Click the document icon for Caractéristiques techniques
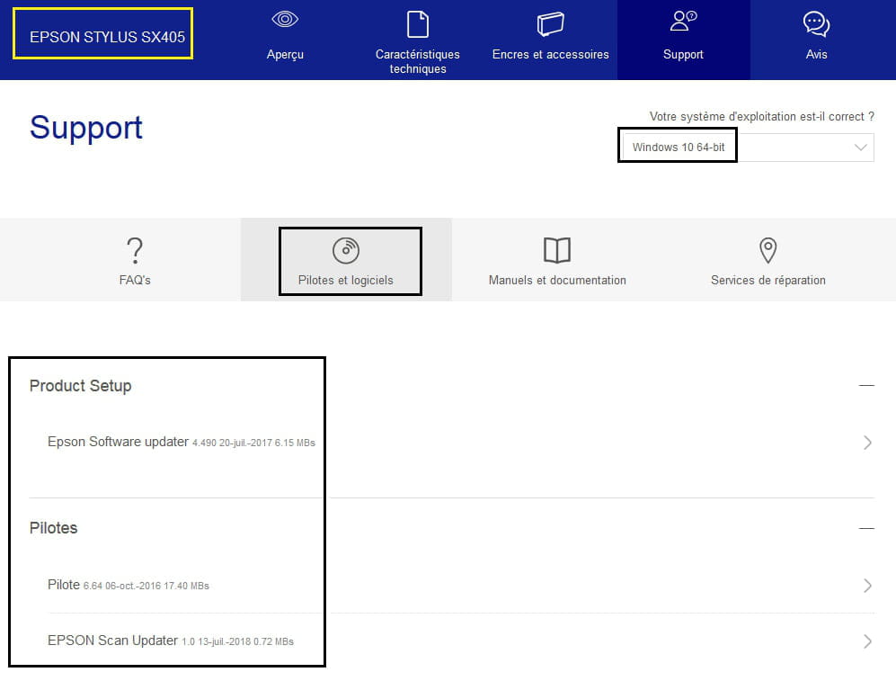This screenshot has width=896, height=681. pos(418,24)
